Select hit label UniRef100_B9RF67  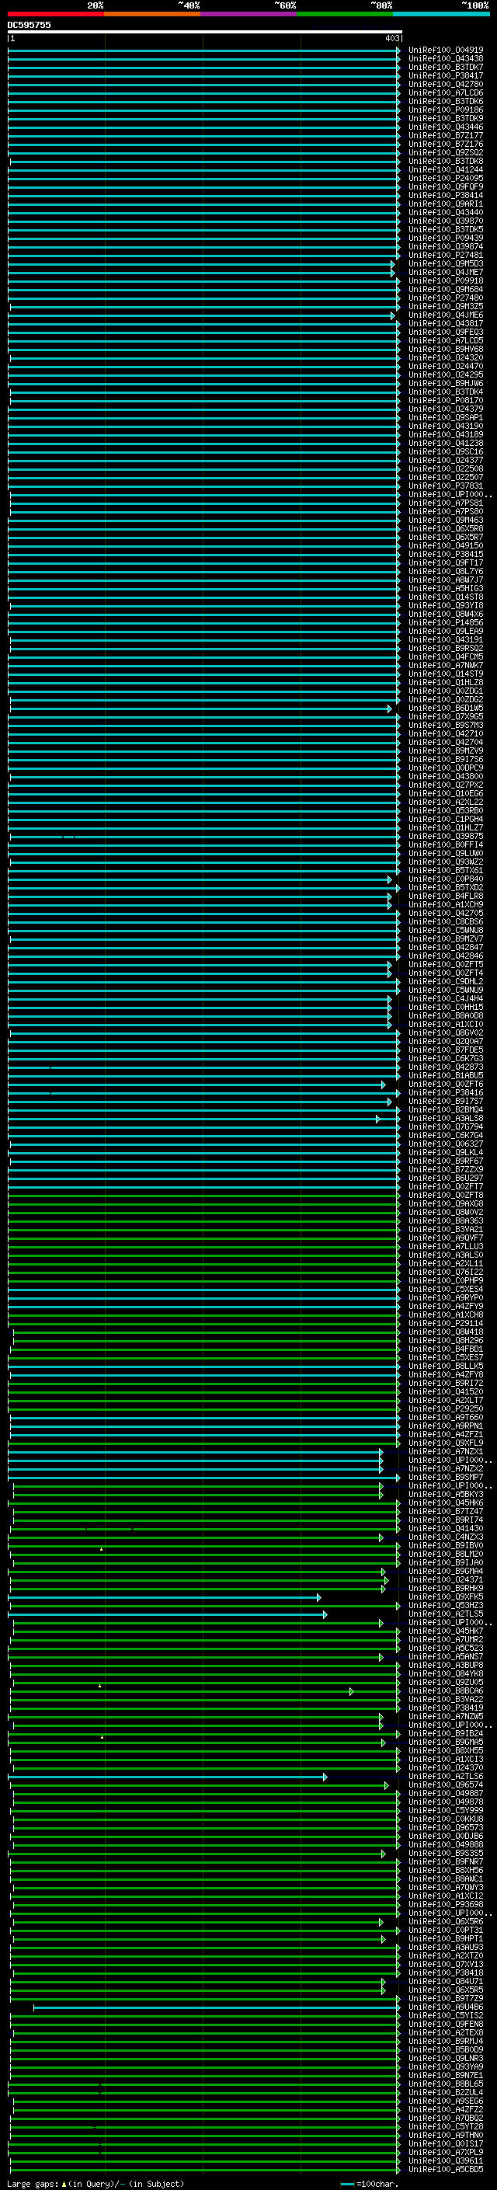445,1161
